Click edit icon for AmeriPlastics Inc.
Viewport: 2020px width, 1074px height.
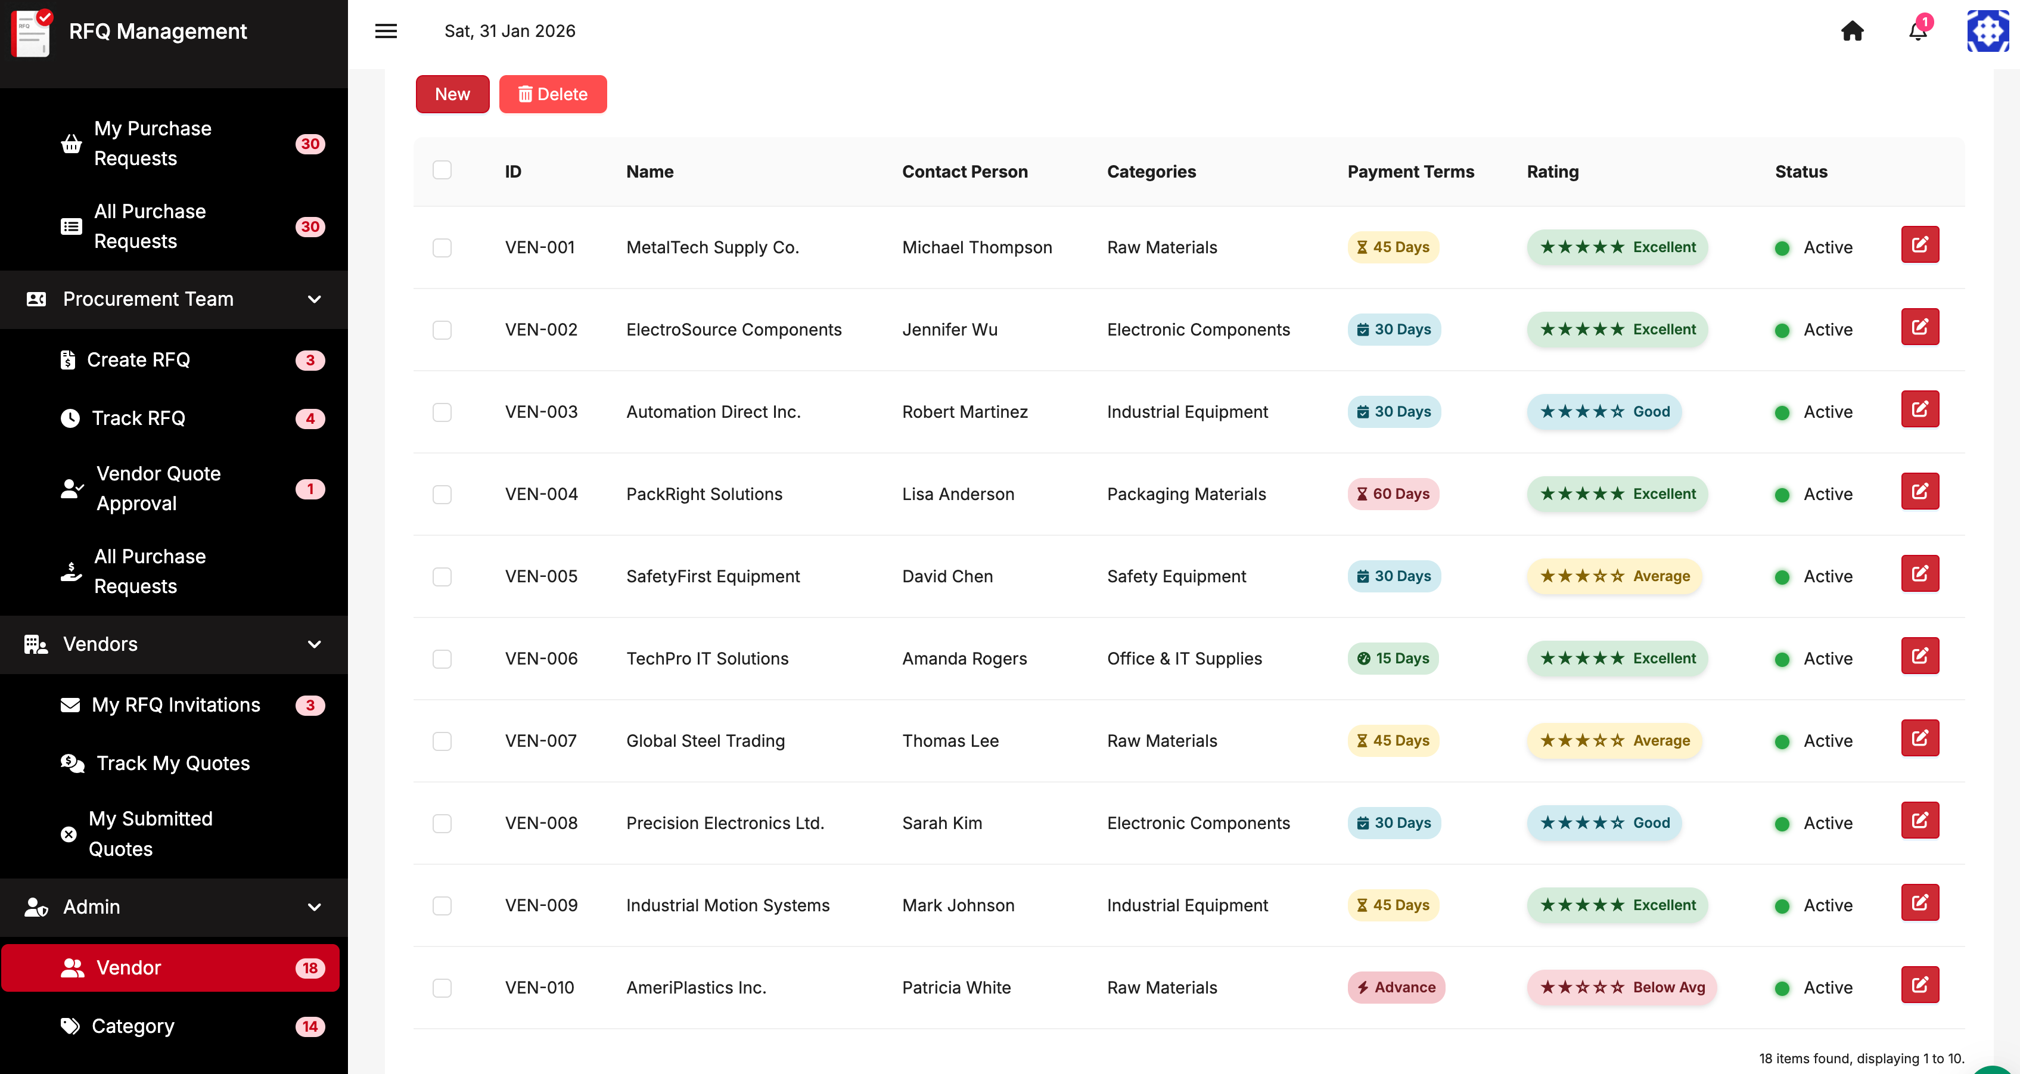(x=1919, y=985)
